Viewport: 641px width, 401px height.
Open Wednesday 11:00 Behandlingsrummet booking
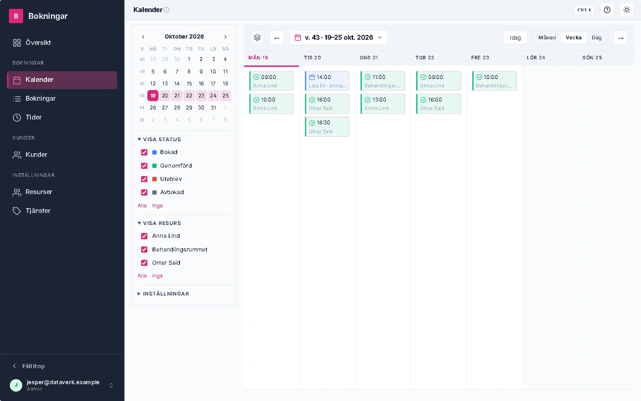383,81
